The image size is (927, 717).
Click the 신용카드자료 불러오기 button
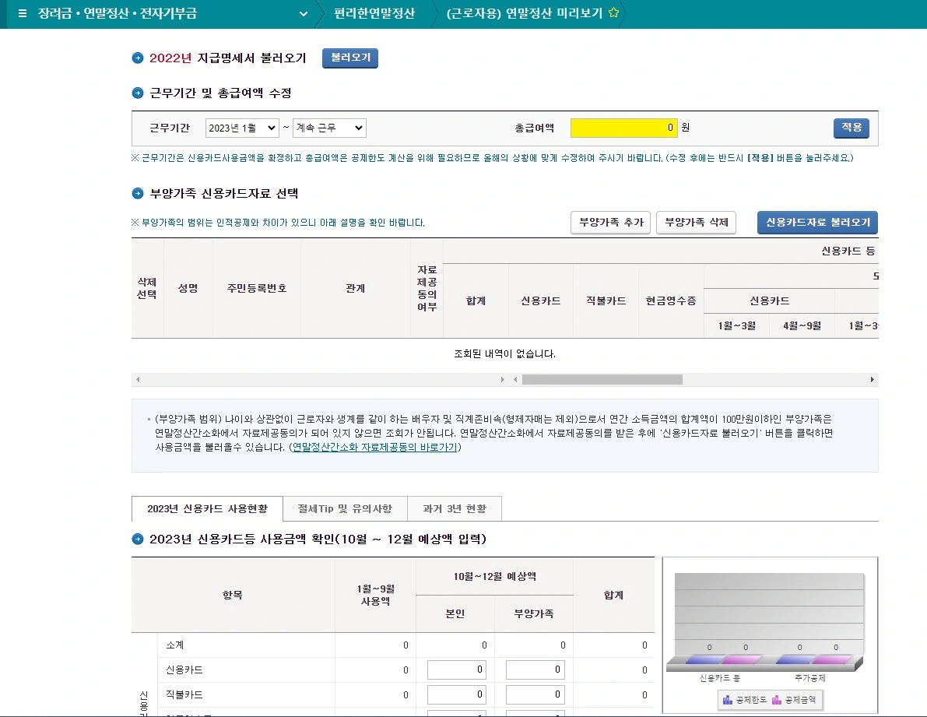coord(817,223)
